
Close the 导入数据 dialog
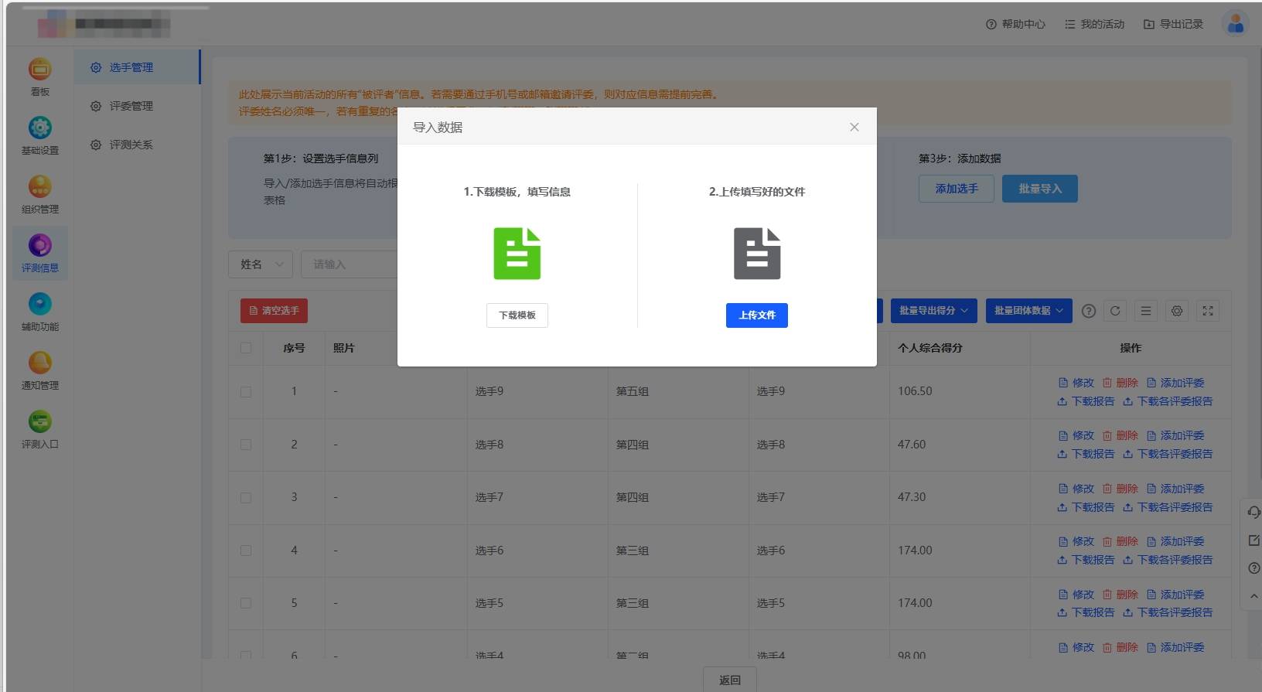pyautogui.click(x=854, y=127)
